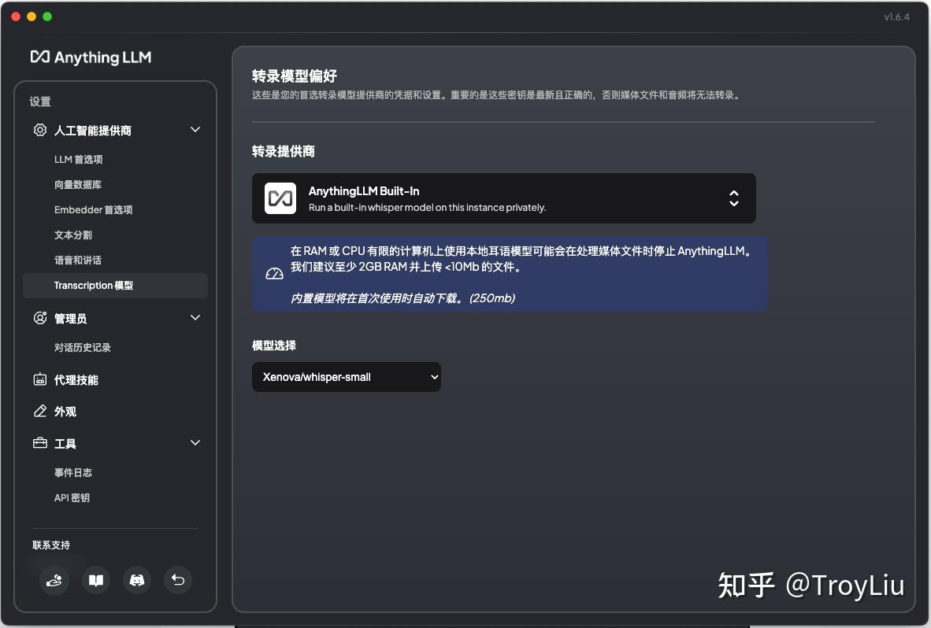The image size is (931, 628).
Task: Click the 联系支持 label
Action: pos(51,545)
